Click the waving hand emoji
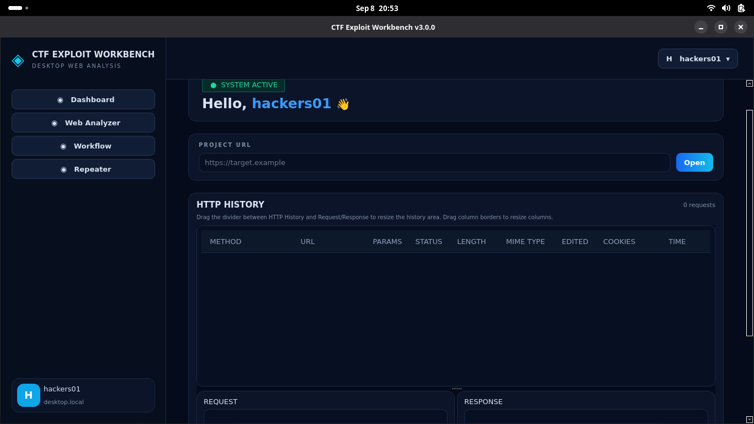 (x=343, y=104)
